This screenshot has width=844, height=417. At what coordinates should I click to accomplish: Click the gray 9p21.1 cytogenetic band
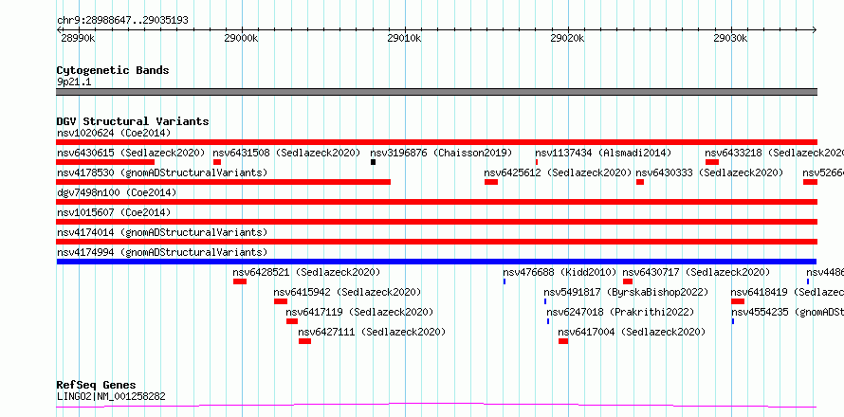[x=436, y=92]
